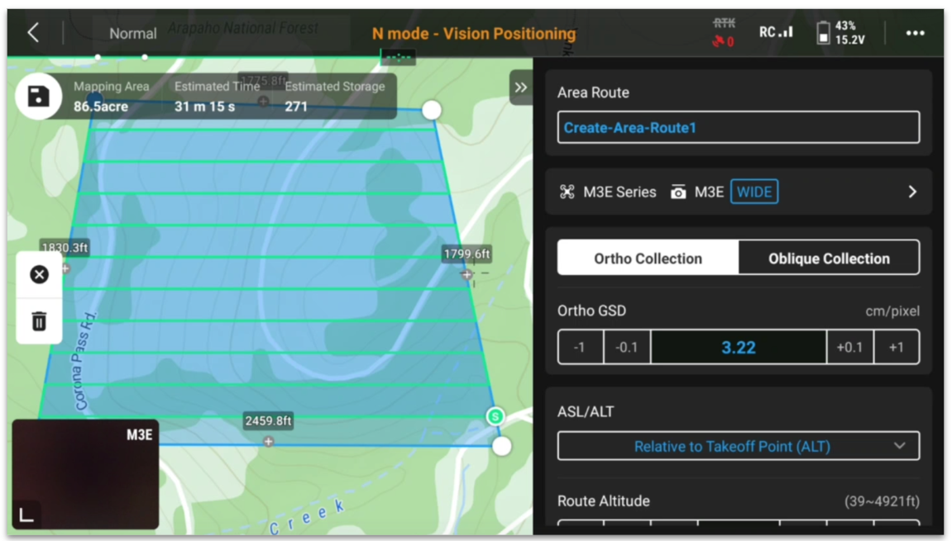
Task: Decrease Ortho GSD by 0.1
Action: tap(627, 348)
